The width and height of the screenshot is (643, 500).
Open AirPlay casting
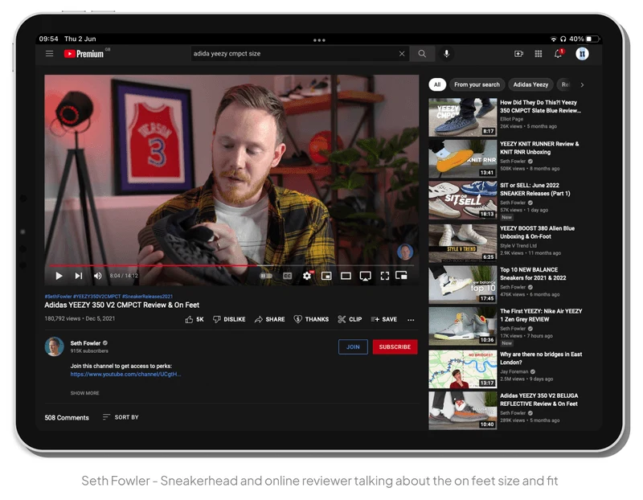pyautogui.click(x=366, y=276)
